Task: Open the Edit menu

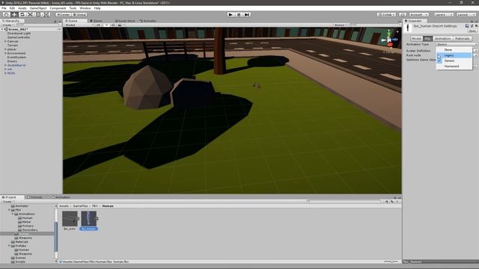Action: click(12, 8)
